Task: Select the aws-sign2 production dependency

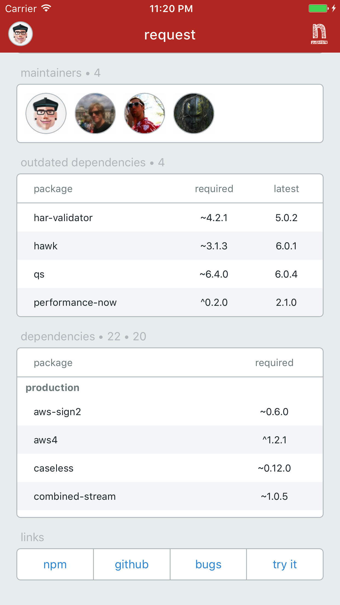Action: 170,412
